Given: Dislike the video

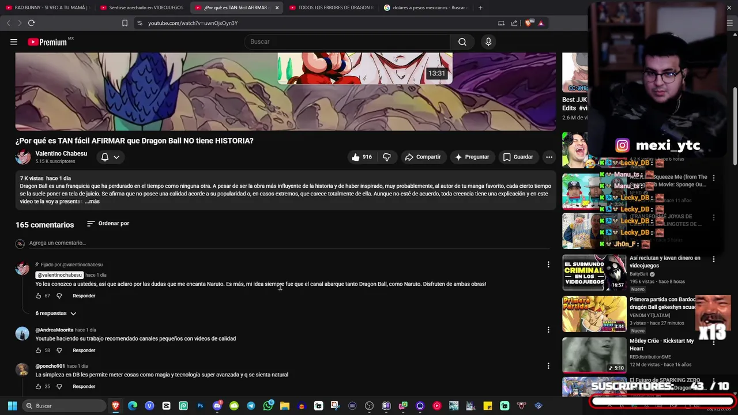Looking at the screenshot, I should point(387,157).
